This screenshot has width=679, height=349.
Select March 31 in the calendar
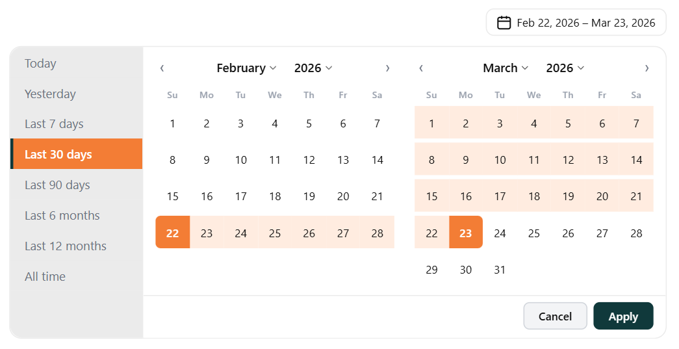(x=500, y=270)
